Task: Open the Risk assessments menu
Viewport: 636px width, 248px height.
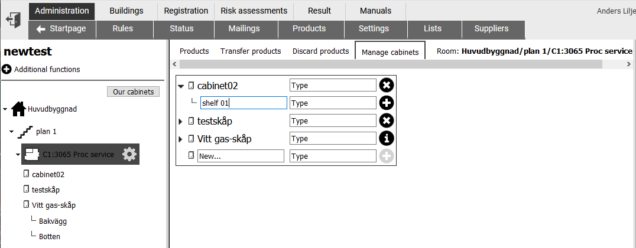Action: 254,11
